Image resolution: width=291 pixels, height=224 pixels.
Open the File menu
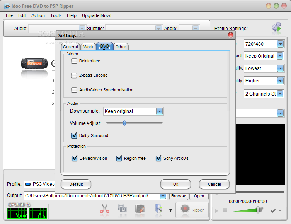9,15
